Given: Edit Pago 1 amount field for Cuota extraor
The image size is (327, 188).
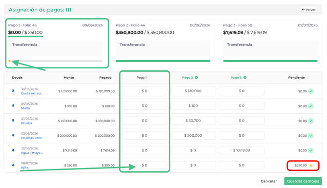Looking at the screenshot, I should point(144,91).
